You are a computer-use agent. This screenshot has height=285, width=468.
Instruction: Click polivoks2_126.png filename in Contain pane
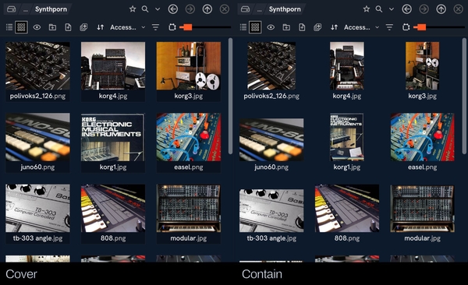pos(271,96)
